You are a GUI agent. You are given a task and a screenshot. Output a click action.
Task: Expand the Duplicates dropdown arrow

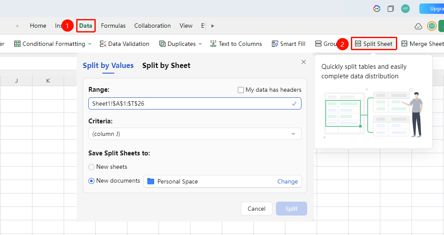pos(200,44)
